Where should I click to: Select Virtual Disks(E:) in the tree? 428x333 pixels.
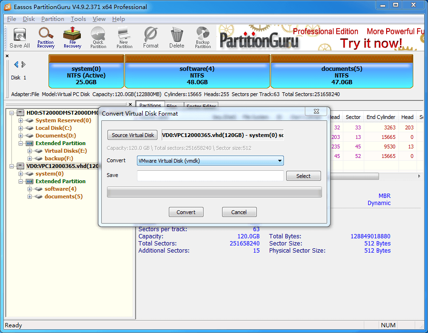click(x=66, y=151)
